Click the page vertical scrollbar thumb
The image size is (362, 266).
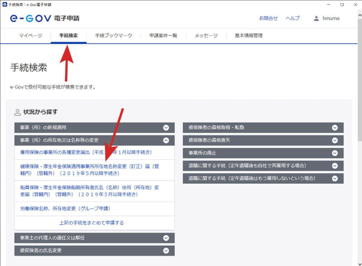360,80
